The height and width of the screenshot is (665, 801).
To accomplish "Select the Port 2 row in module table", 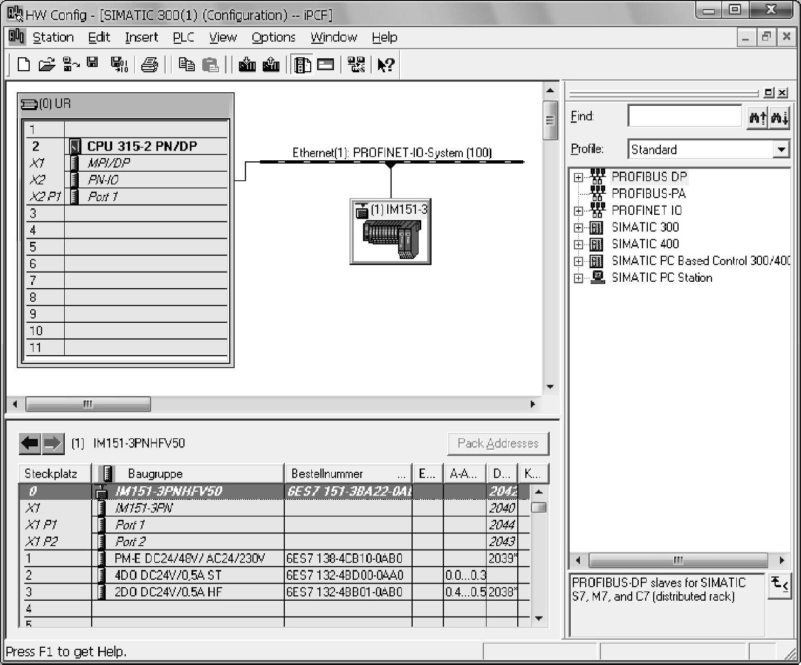I will 275,541.
